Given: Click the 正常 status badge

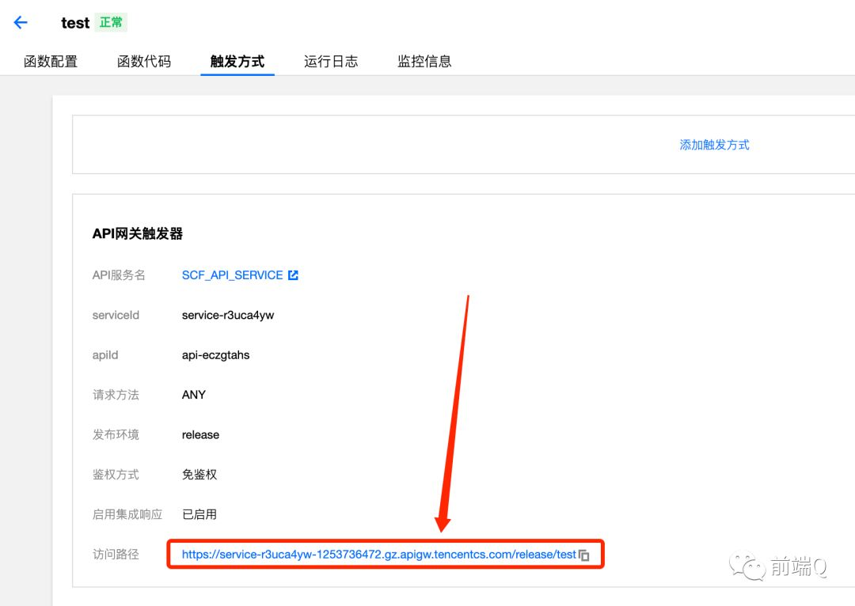Looking at the screenshot, I should tap(111, 22).
